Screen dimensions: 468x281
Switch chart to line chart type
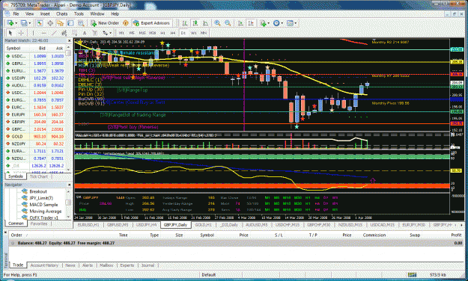(206, 23)
